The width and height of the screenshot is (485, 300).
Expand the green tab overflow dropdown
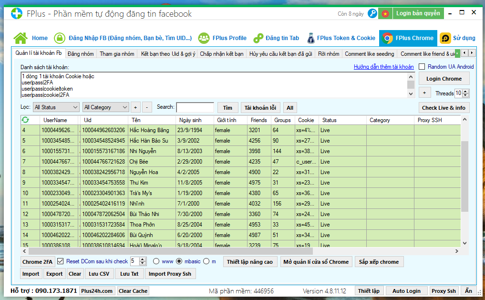coord(457,53)
